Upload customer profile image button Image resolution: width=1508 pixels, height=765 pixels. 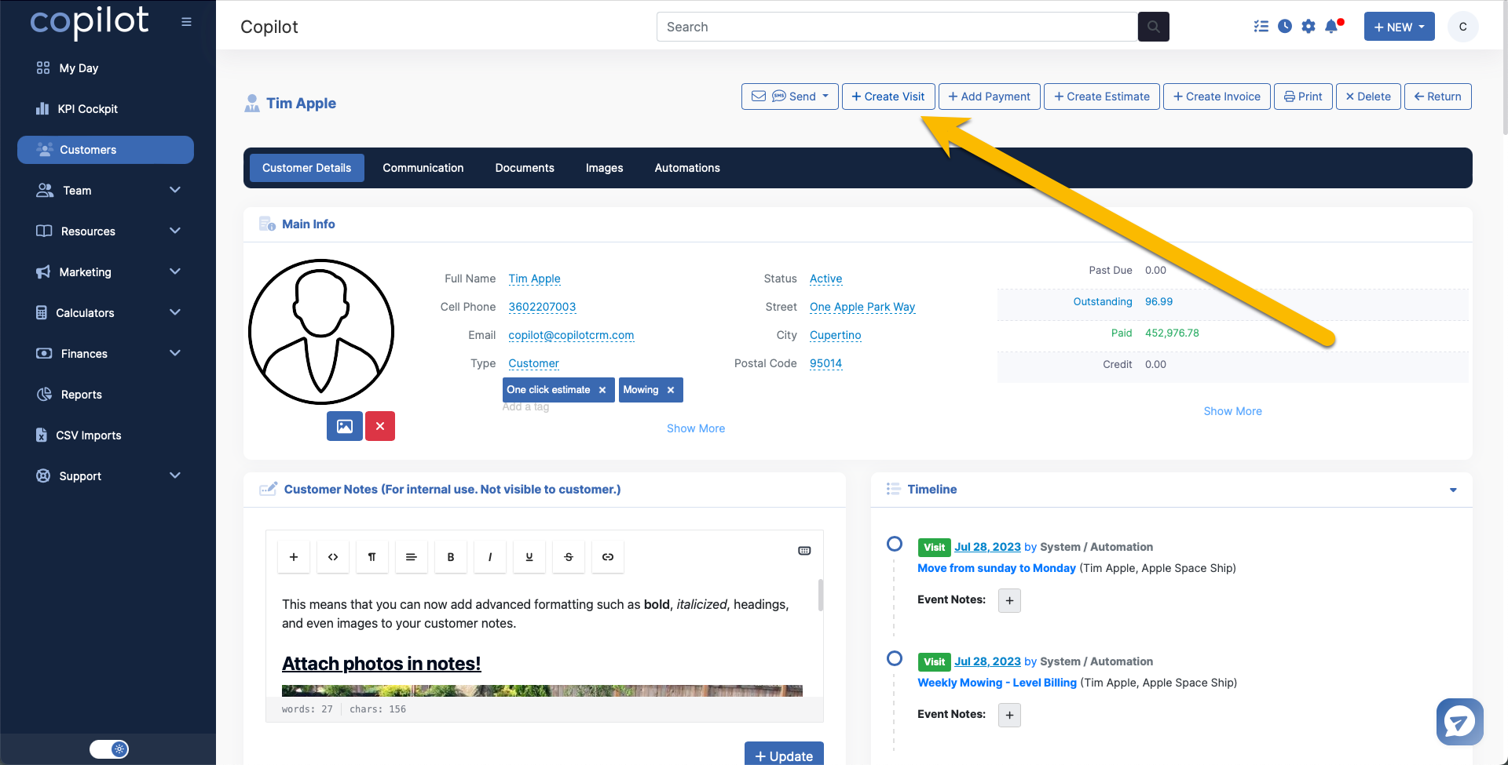345,426
